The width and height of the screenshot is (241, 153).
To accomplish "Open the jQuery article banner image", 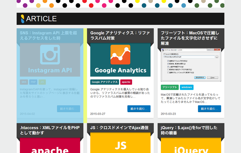I will tap(191, 145).
